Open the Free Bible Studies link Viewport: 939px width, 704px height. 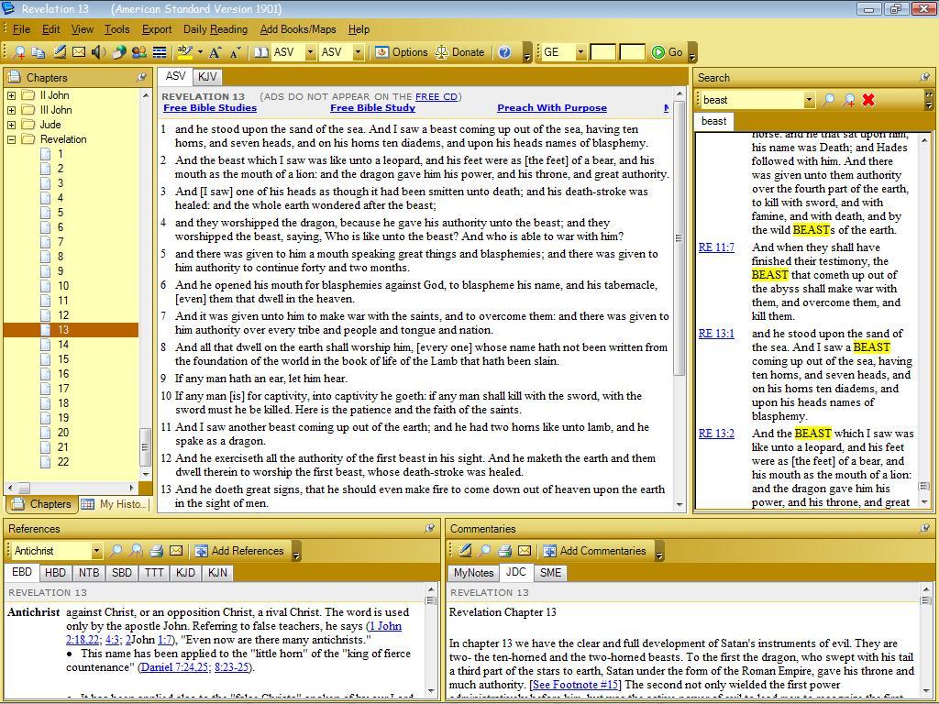[210, 108]
